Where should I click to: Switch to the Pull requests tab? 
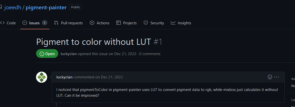[72, 23]
